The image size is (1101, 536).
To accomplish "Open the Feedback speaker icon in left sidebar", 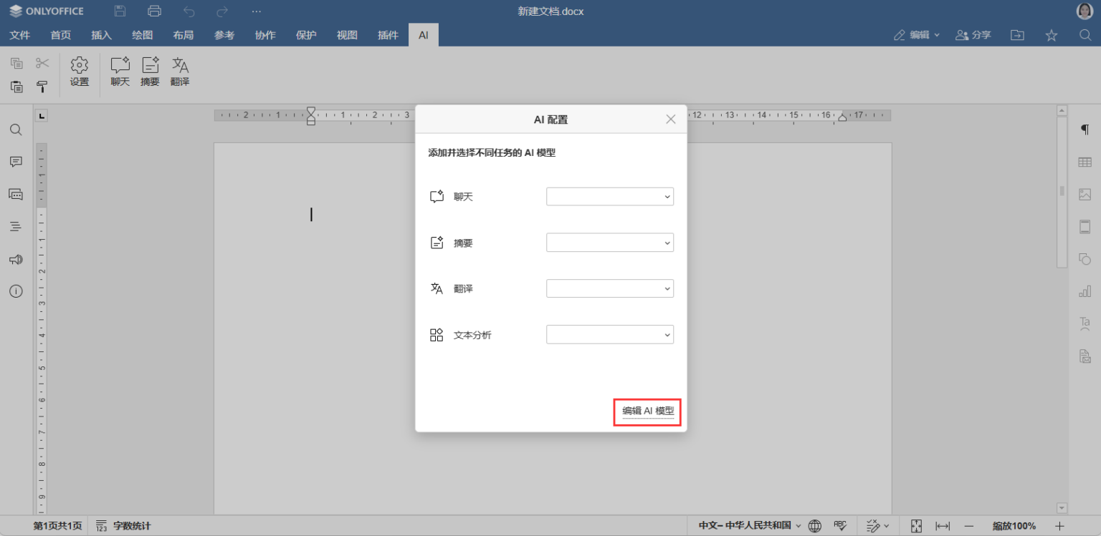I will click(x=16, y=259).
